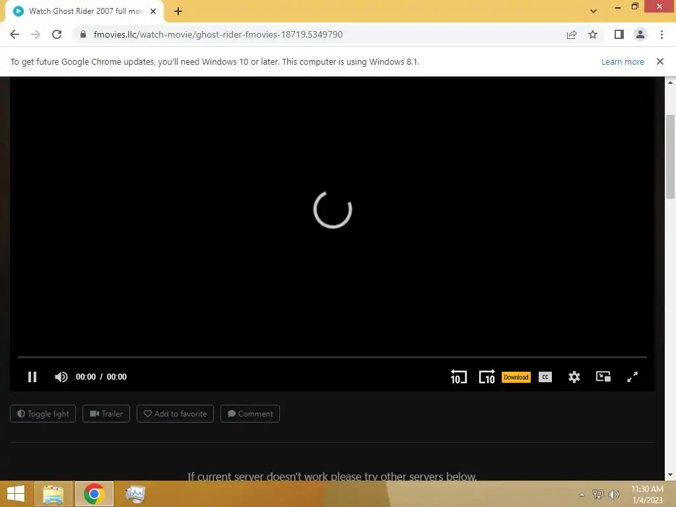Screen dimensions: 676x507
Task: Open the Windows Start button
Action: [x=16, y=494]
